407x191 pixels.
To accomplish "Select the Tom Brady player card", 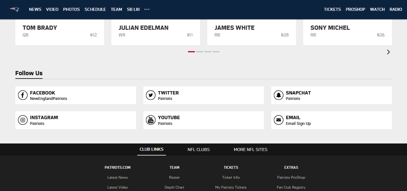I will pyautogui.click(x=60, y=32).
